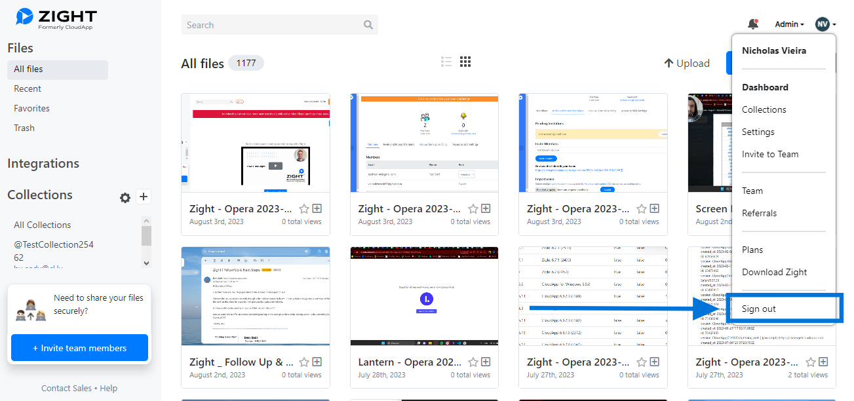Click the 1177 file count badge
The width and height of the screenshot is (854, 401).
[246, 63]
